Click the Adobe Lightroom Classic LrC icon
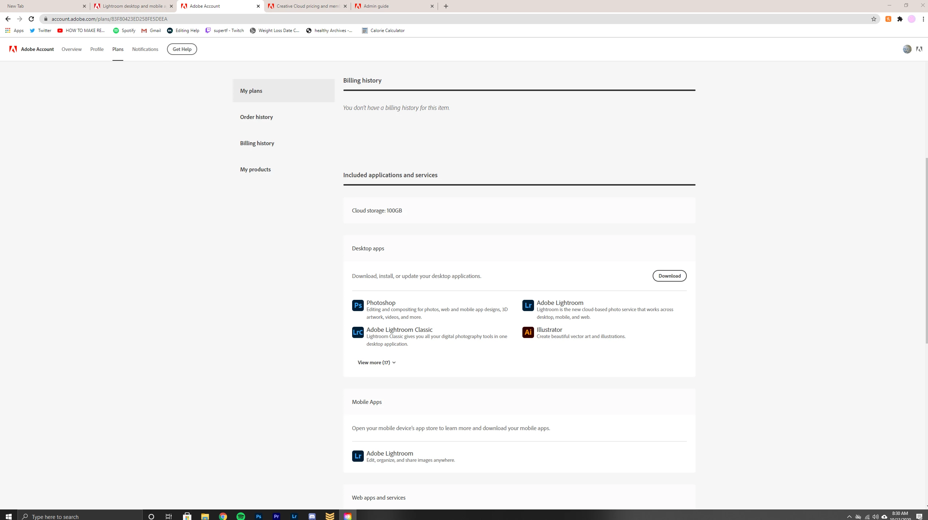 (x=358, y=332)
